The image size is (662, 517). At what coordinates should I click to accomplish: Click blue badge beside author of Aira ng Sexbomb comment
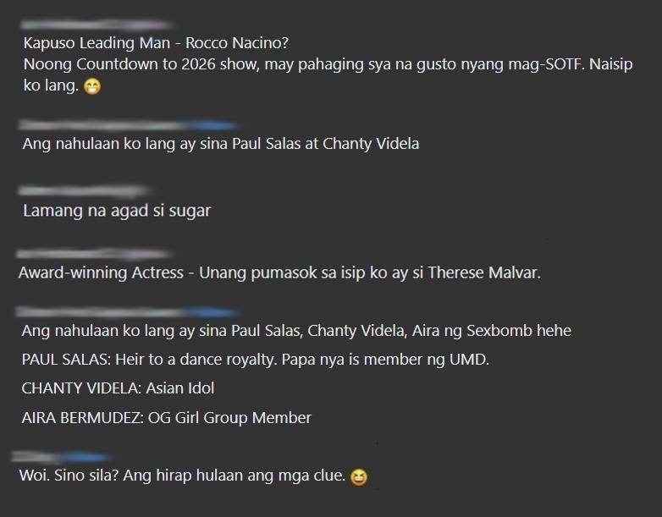tap(213, 312)
